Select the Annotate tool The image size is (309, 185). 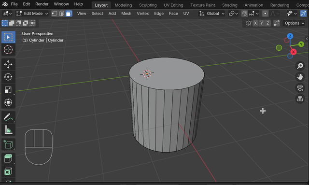point(8,117)
